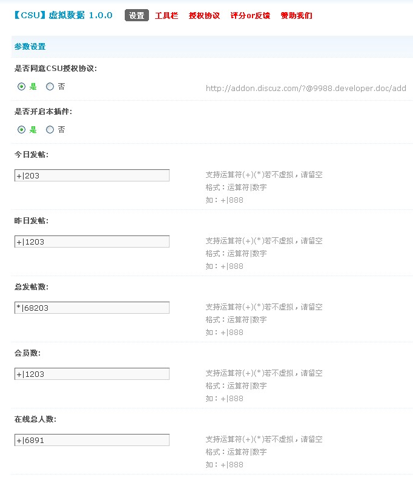Select 否 for 是否同意CSU授权协议

click(x=50, y=87)
